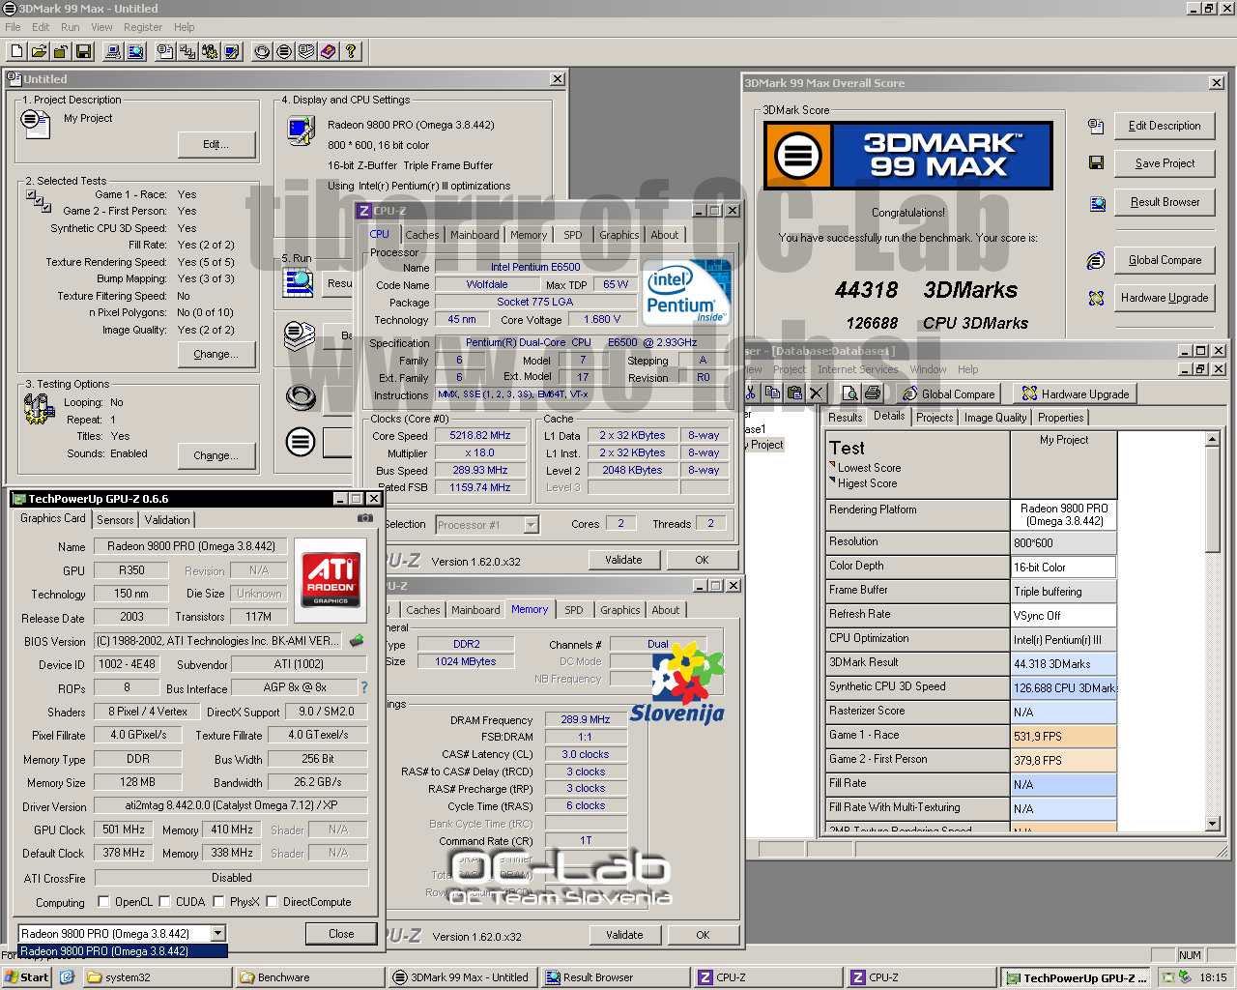Click Change... button under Testing Options
The image size is (1237, 990).
tap(216, 455)
